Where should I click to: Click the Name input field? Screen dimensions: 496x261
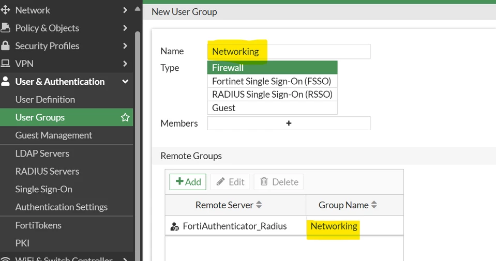point(289,51)
